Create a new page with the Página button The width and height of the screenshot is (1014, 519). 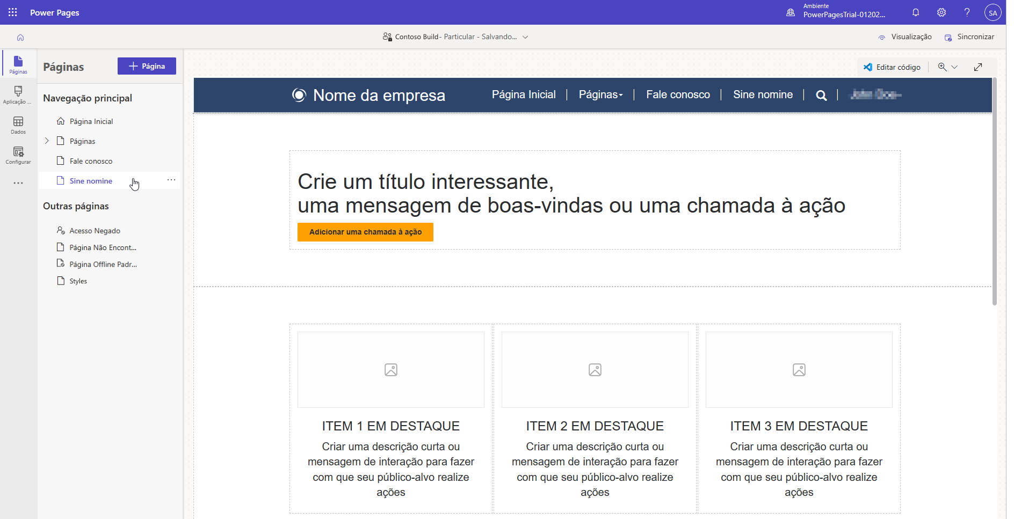coord(147,65)
